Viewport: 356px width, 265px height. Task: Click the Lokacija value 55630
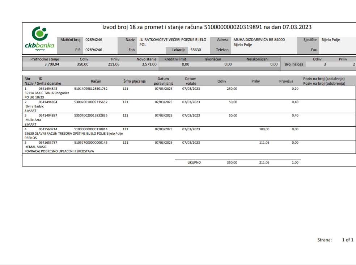(x=196, y=50)
